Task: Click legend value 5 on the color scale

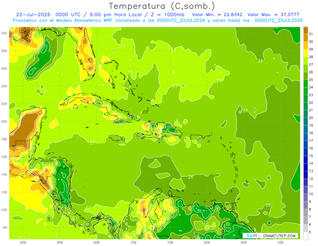Action: (x=310, y=232)
